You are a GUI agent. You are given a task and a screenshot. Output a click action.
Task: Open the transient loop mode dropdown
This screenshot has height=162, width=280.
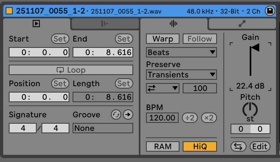pos(163,88)
